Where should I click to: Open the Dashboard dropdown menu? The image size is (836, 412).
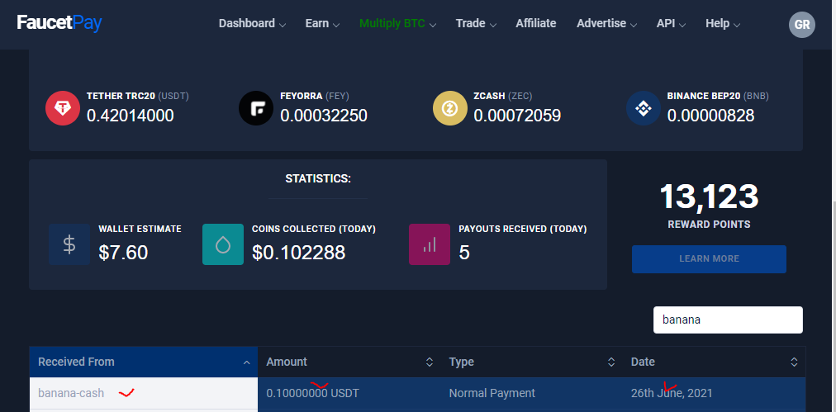point(252,23)
